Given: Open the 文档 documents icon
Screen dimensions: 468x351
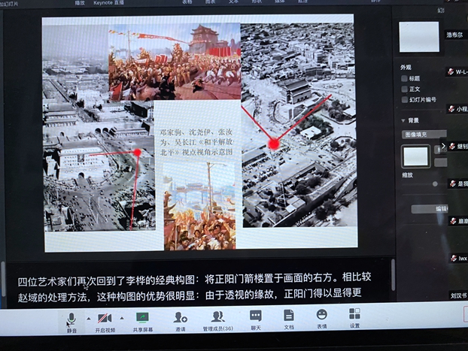Looking at the screenshot, I should coord(289,316).
